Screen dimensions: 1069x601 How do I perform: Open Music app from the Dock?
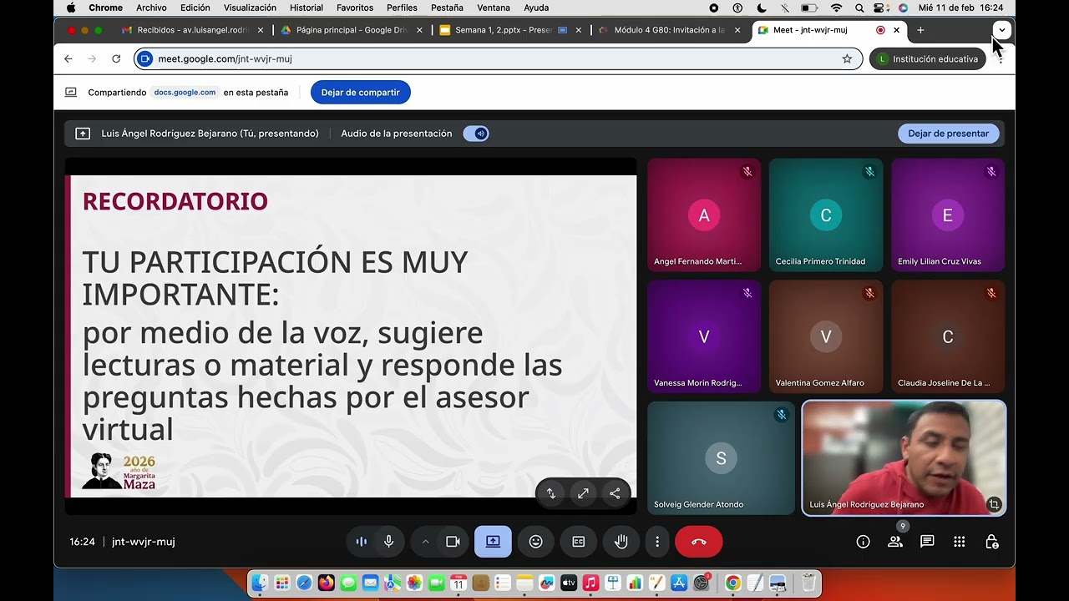coord(590,583)
